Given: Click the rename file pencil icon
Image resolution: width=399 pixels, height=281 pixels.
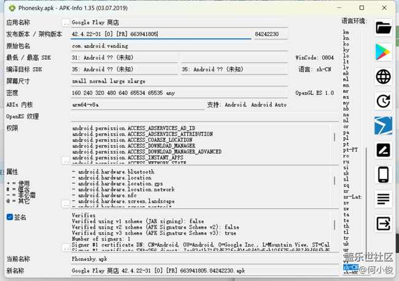Looking at the screenshot, I should (384, 150).
